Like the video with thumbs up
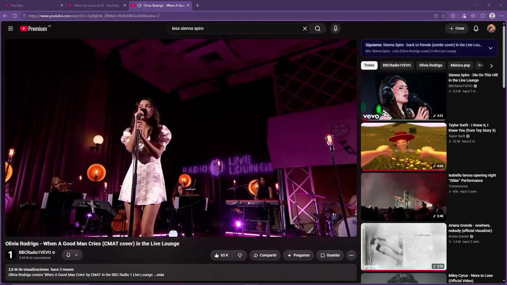Viewport: 507px width, 285px height. (221, 255)
